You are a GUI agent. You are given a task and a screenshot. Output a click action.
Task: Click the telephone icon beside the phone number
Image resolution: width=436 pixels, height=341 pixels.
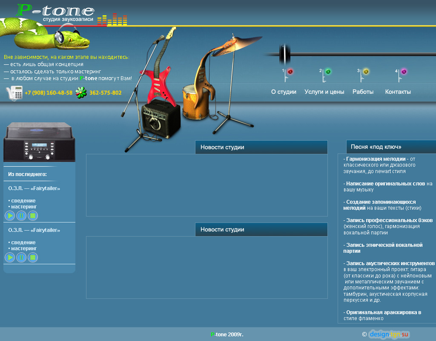(14, 93)
